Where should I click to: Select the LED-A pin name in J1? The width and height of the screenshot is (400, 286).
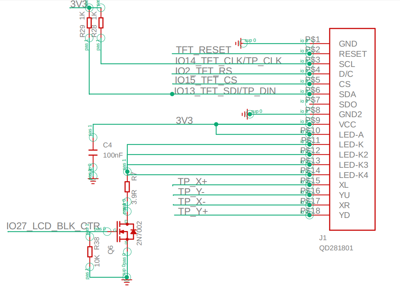click(351, 135)
